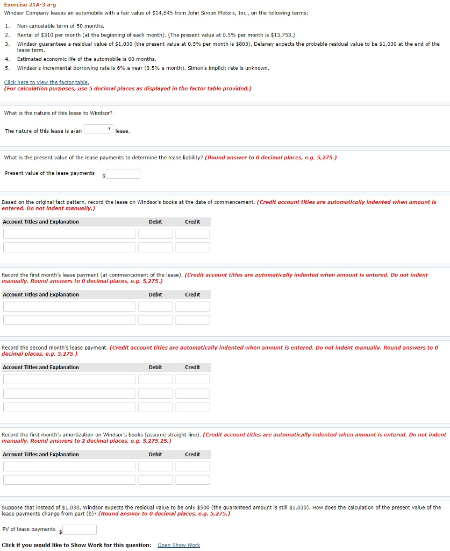Click first account title field for first month's payment
The width and height of the screenshot is (450, 551).
(69, 307)
